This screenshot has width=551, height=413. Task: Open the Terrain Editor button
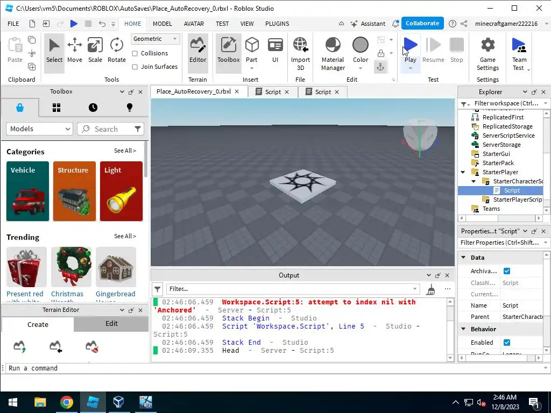(x=198, y=53)
